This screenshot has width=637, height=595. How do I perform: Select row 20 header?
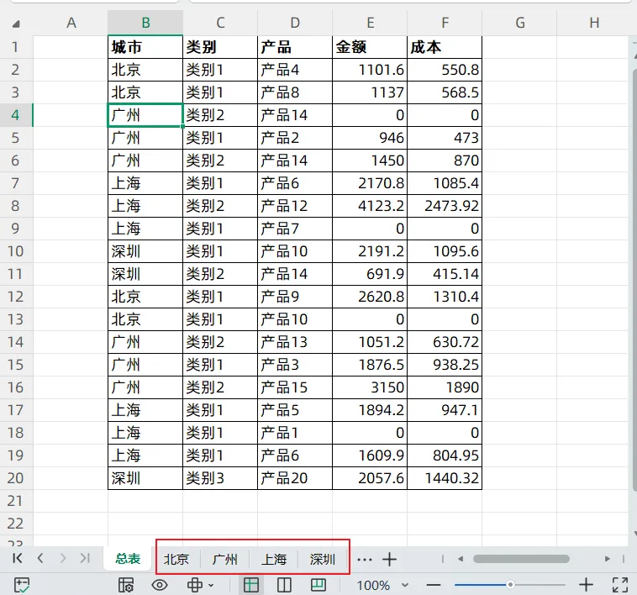click(16, 478)
